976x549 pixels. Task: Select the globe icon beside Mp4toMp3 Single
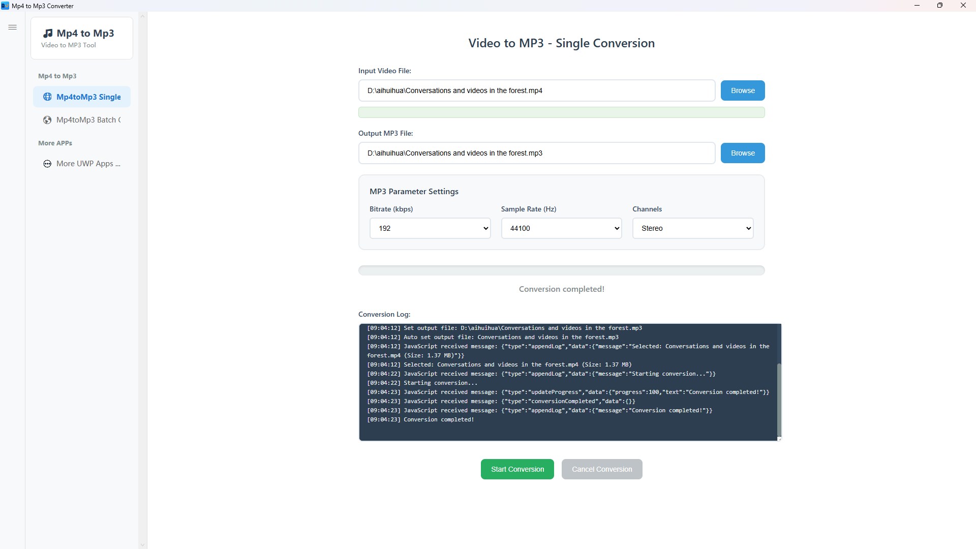pos(47,97)
